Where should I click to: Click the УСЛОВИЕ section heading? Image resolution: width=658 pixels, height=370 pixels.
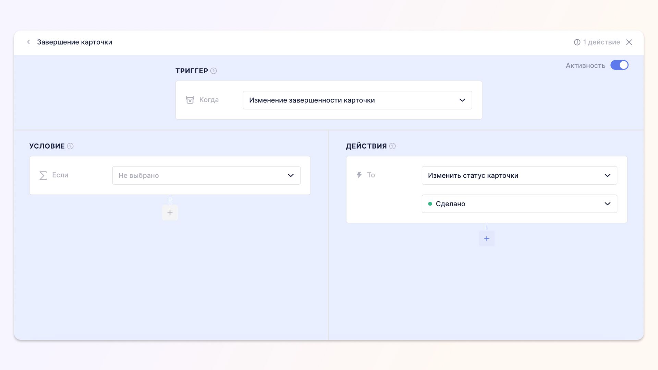(47, 146)
